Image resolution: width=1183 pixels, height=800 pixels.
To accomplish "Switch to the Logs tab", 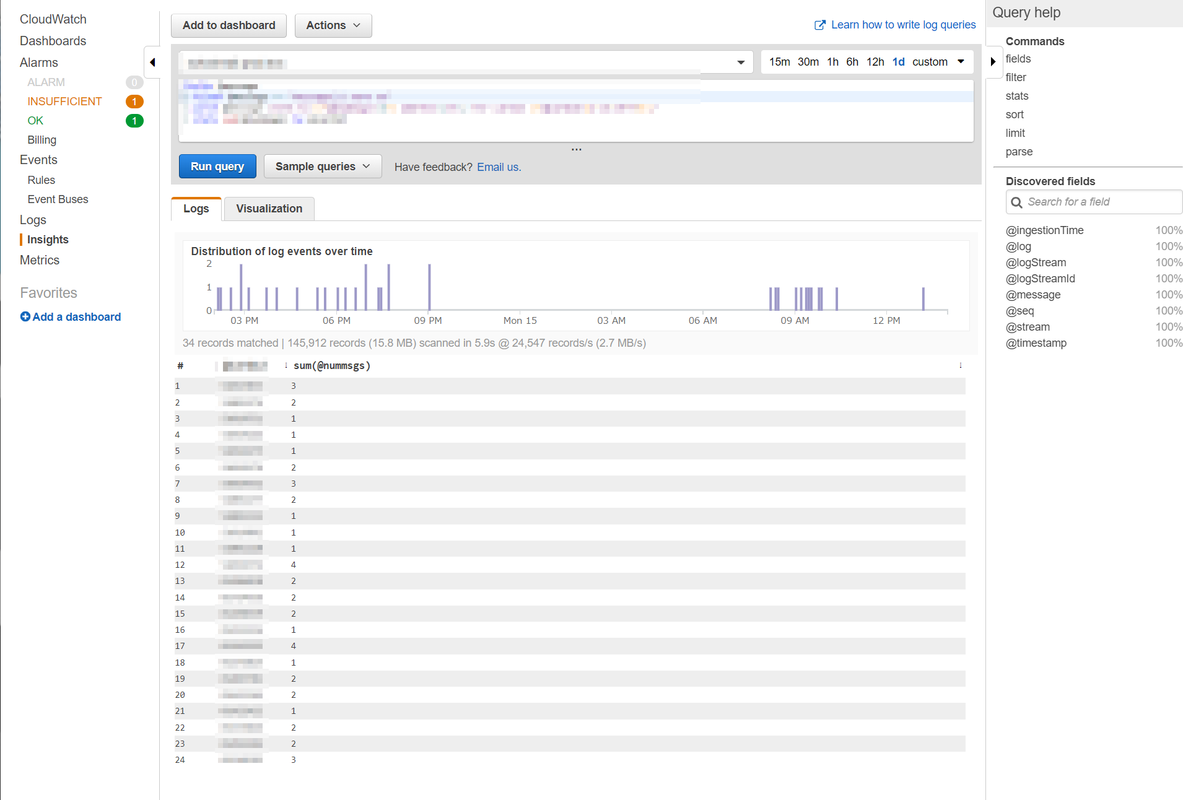I will (196, 209).
